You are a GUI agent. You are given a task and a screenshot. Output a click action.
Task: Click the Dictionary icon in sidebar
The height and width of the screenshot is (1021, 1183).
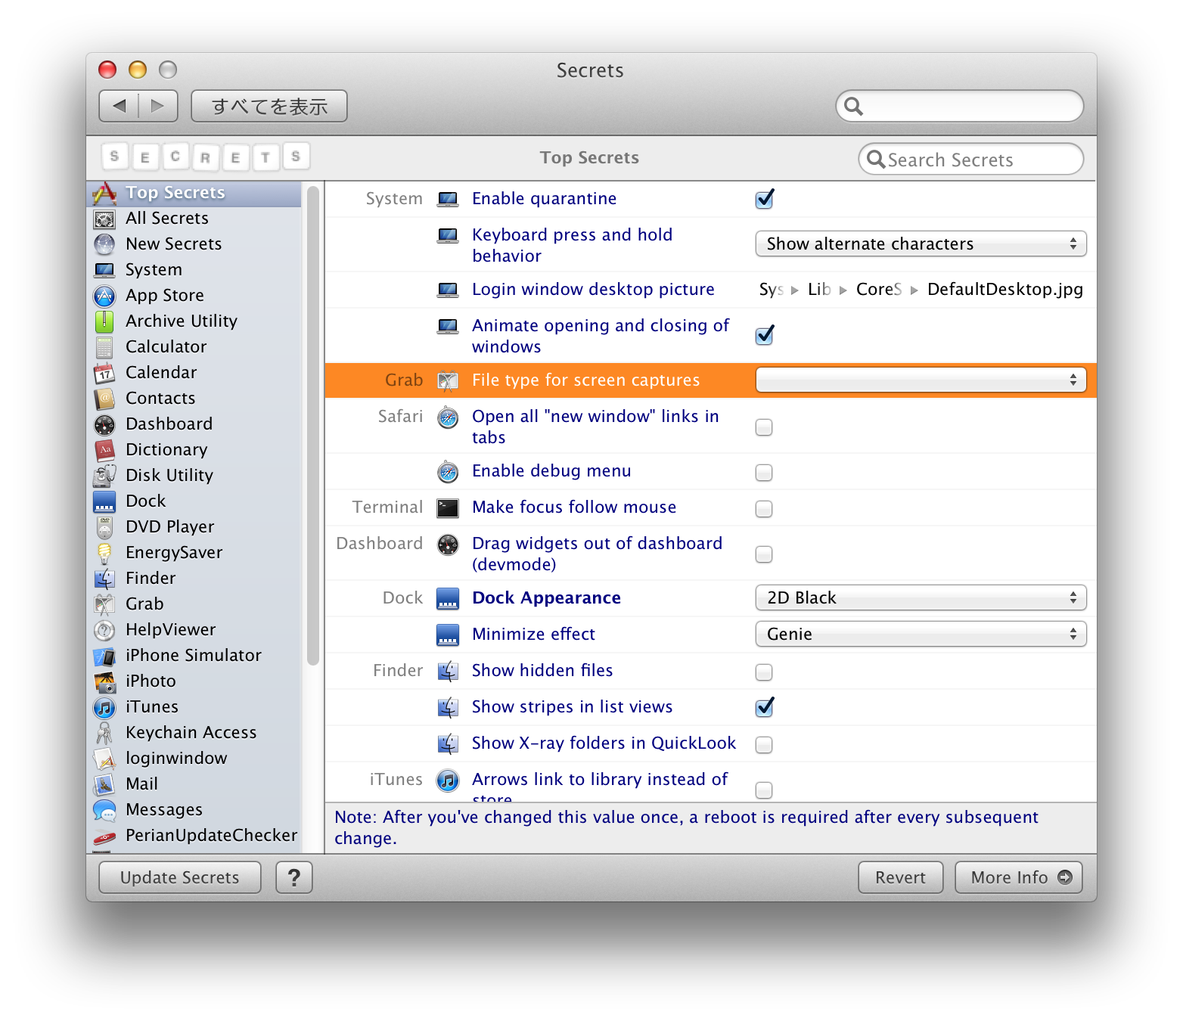(104, 451)
